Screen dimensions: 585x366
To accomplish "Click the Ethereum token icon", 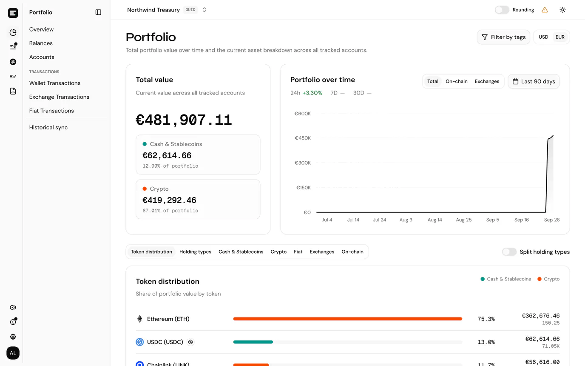I will (x=139, y=319).
